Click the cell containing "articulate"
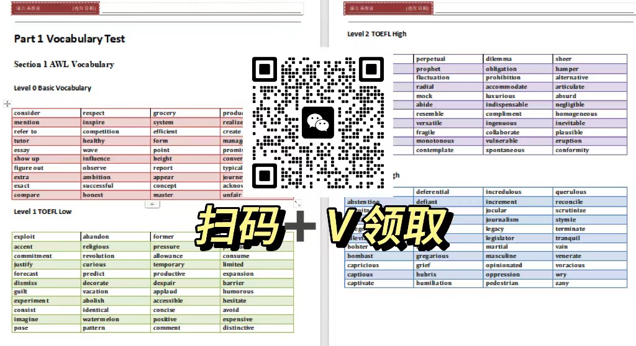The width and height of the screenshot is (636, 346). pos(590,87)
